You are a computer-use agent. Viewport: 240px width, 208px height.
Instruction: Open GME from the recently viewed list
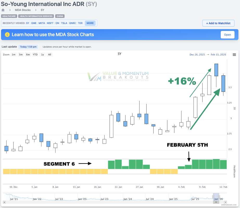[34, 23]
